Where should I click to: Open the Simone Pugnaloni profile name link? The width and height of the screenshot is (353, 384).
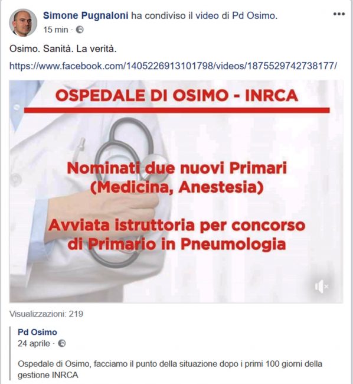[86, 16]
